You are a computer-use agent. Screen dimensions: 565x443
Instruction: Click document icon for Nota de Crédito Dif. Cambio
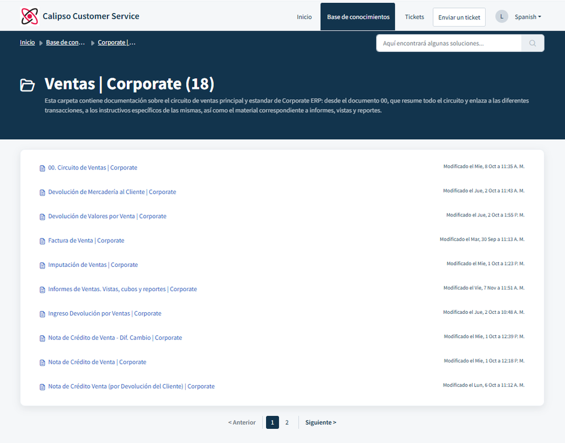(42, 338)
